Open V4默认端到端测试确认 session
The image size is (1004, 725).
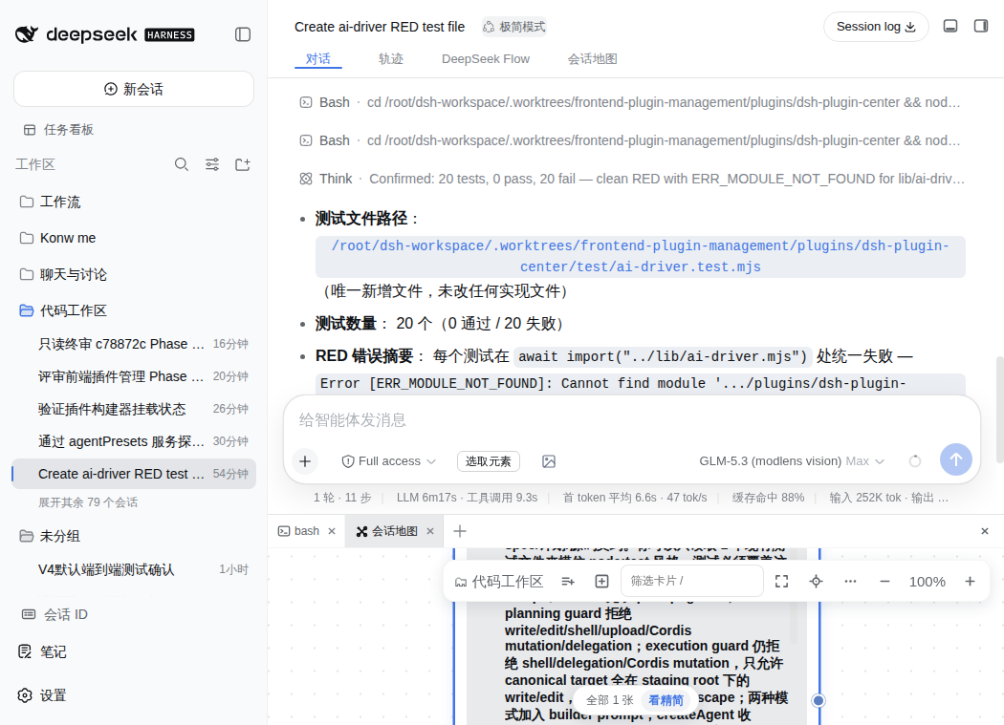coord(134,569)
